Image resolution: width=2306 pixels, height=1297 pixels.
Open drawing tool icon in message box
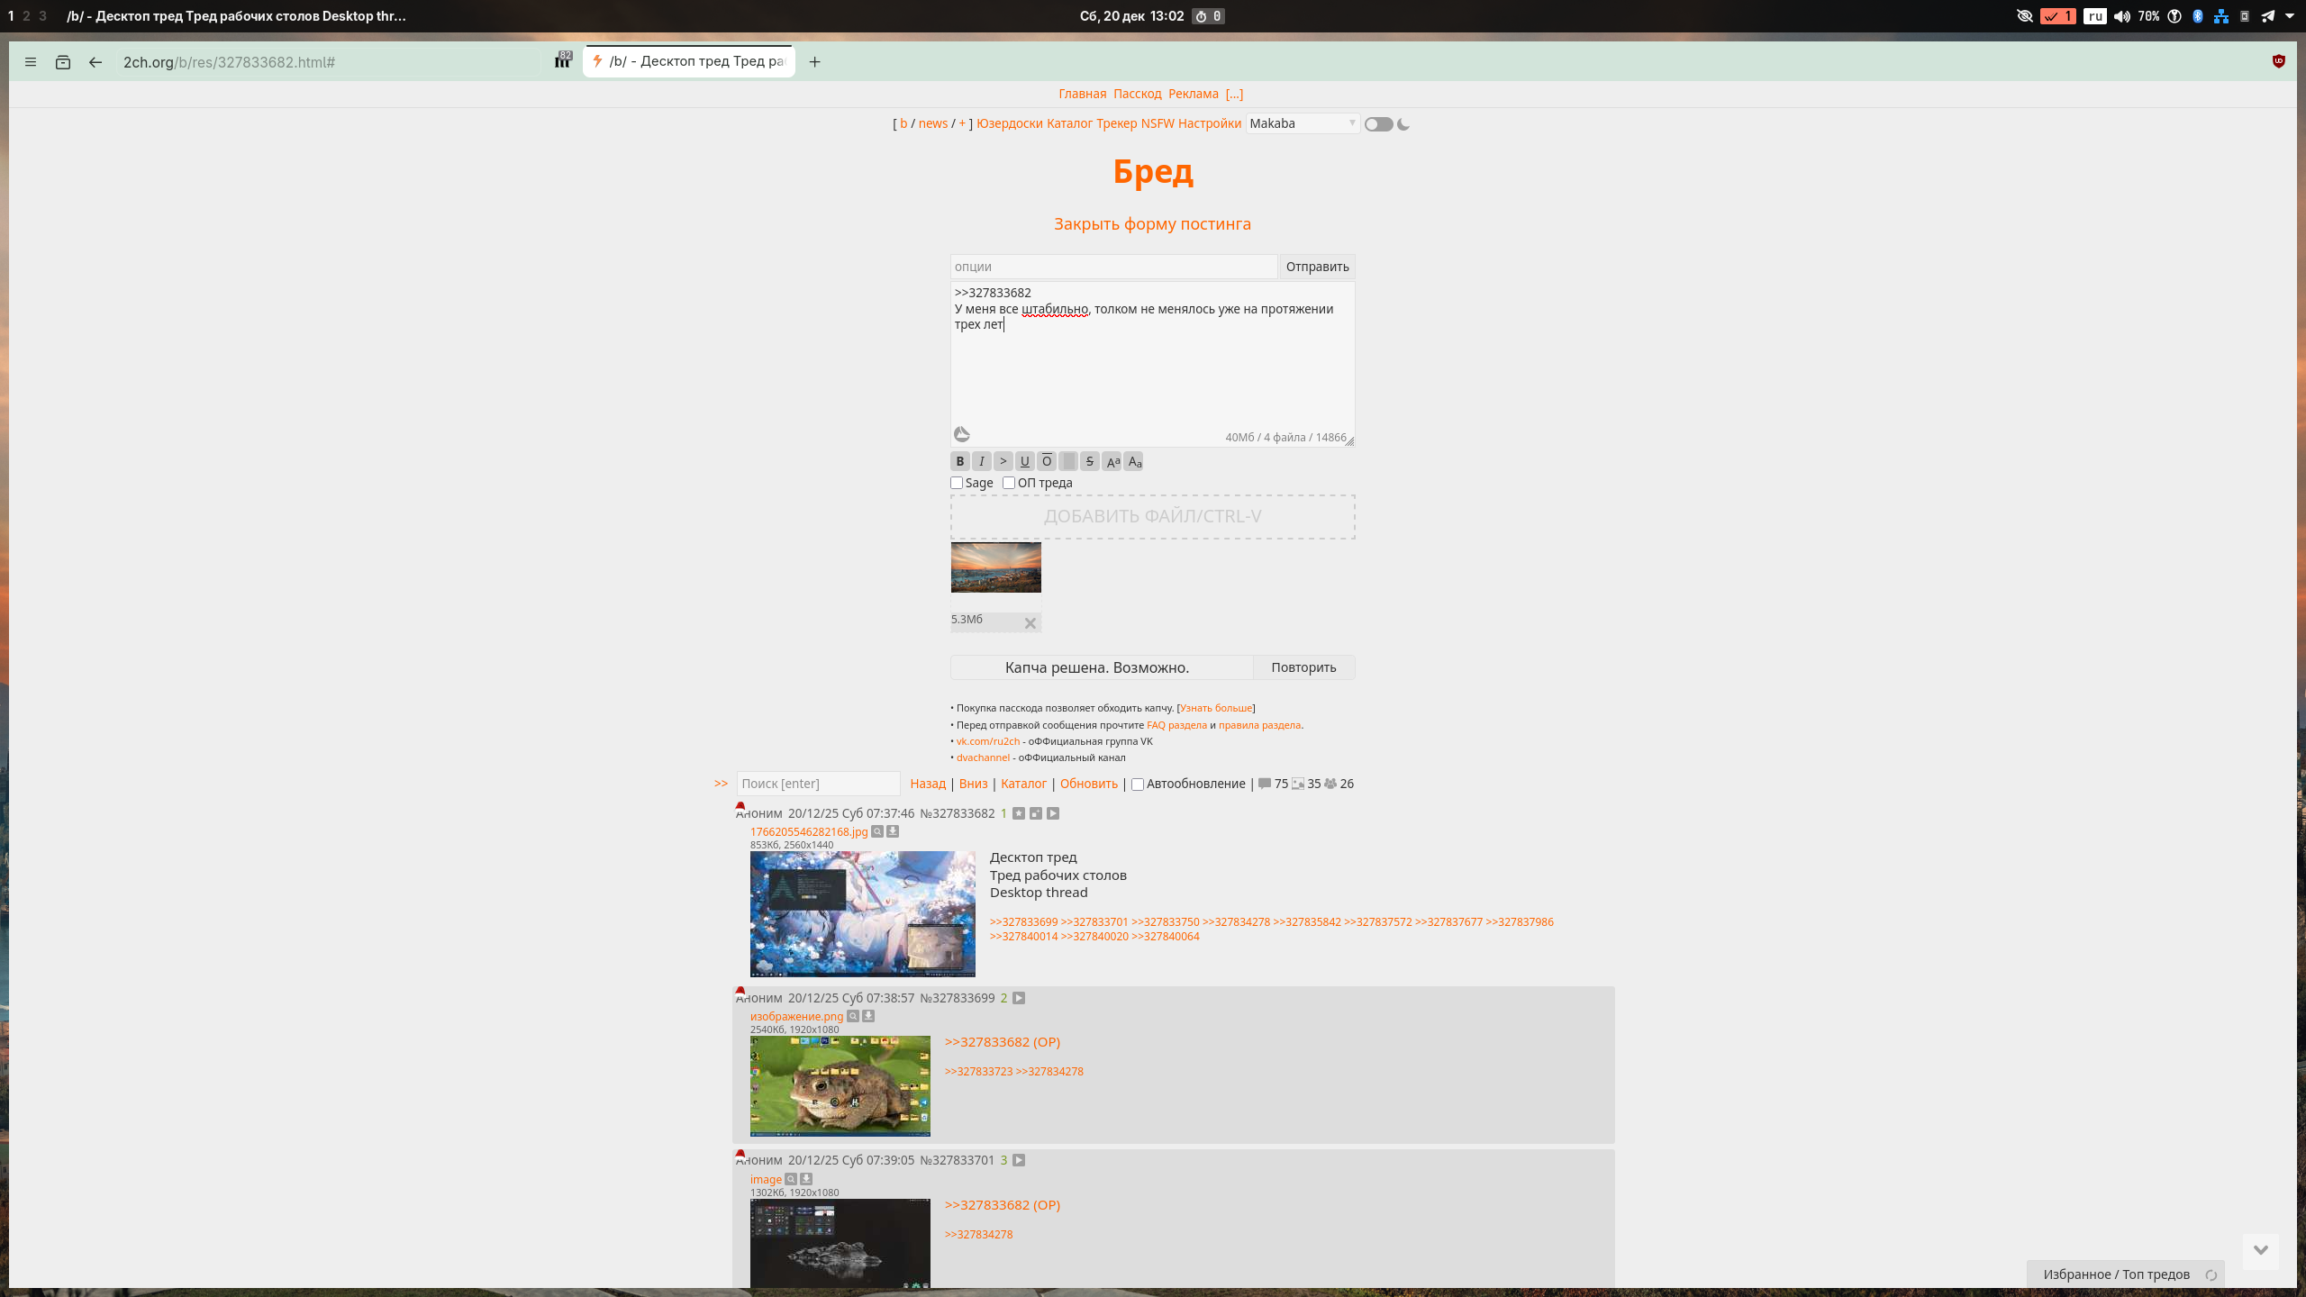[962, 435]
